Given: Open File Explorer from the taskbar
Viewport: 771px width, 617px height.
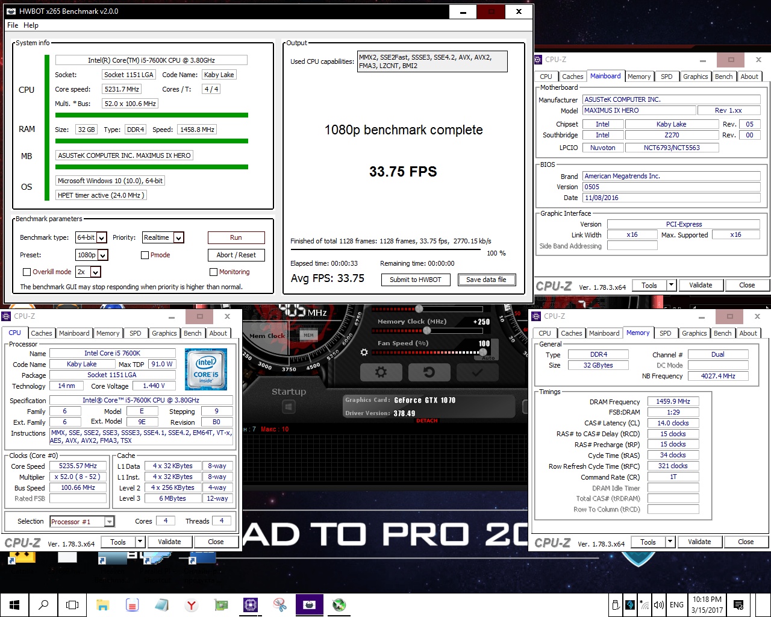Looking at the screenshot, I should (102, 605).
